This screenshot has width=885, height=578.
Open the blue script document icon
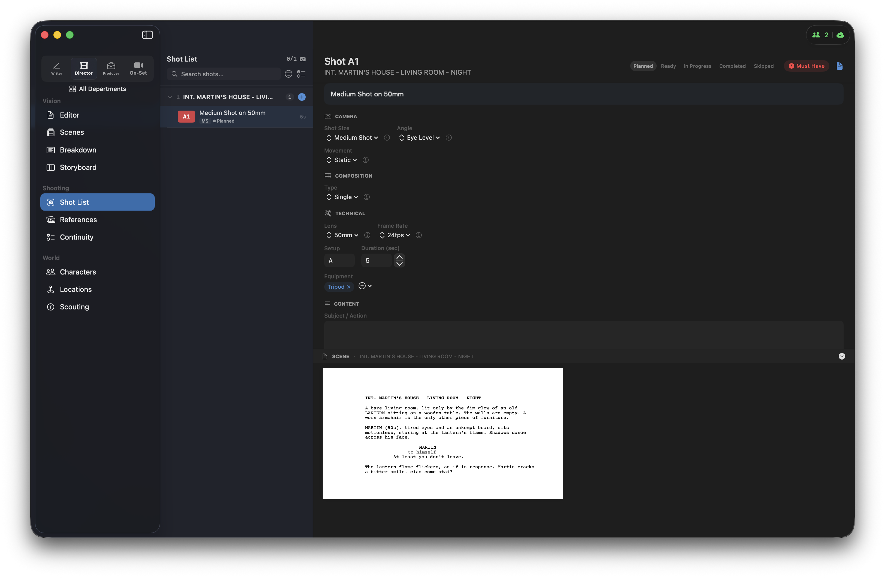tap(839, 66)
